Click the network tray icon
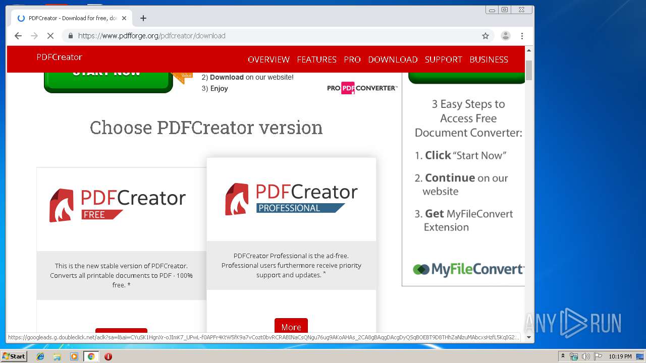The image size is (646, 363). coord(574,356)
